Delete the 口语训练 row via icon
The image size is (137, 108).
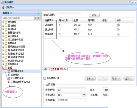pos(118,34)
